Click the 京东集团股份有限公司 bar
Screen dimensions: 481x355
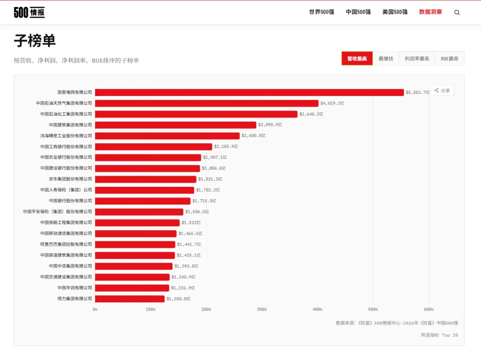(146, 179)
